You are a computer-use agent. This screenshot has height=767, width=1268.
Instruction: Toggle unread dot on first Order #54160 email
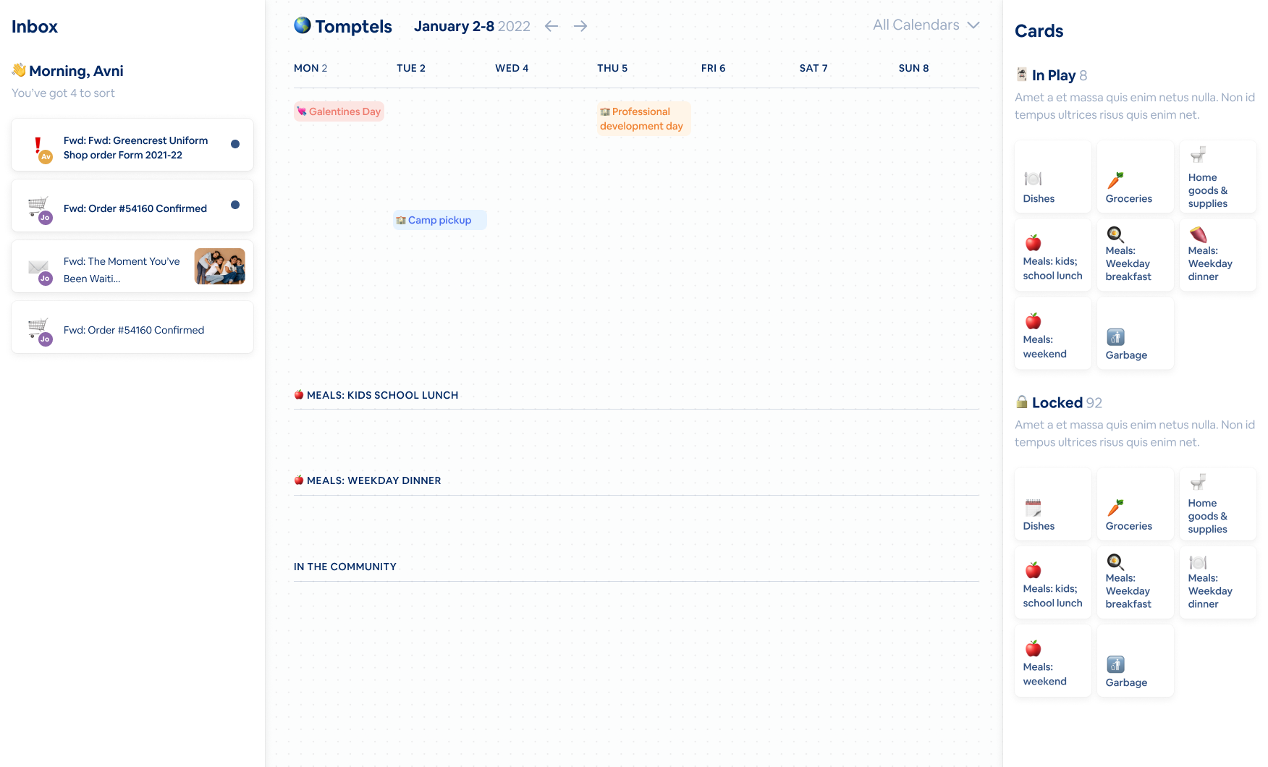click(235, 205)
